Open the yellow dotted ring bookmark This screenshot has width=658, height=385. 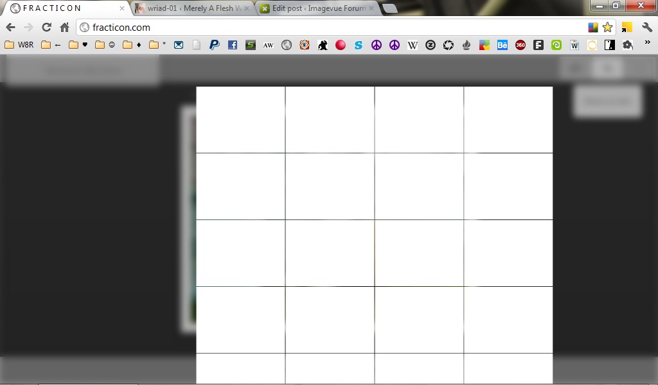(592, 45)
